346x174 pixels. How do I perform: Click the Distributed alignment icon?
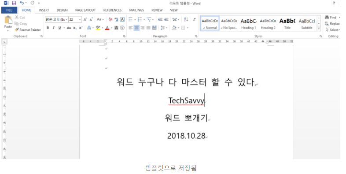(x=155, y=28)
